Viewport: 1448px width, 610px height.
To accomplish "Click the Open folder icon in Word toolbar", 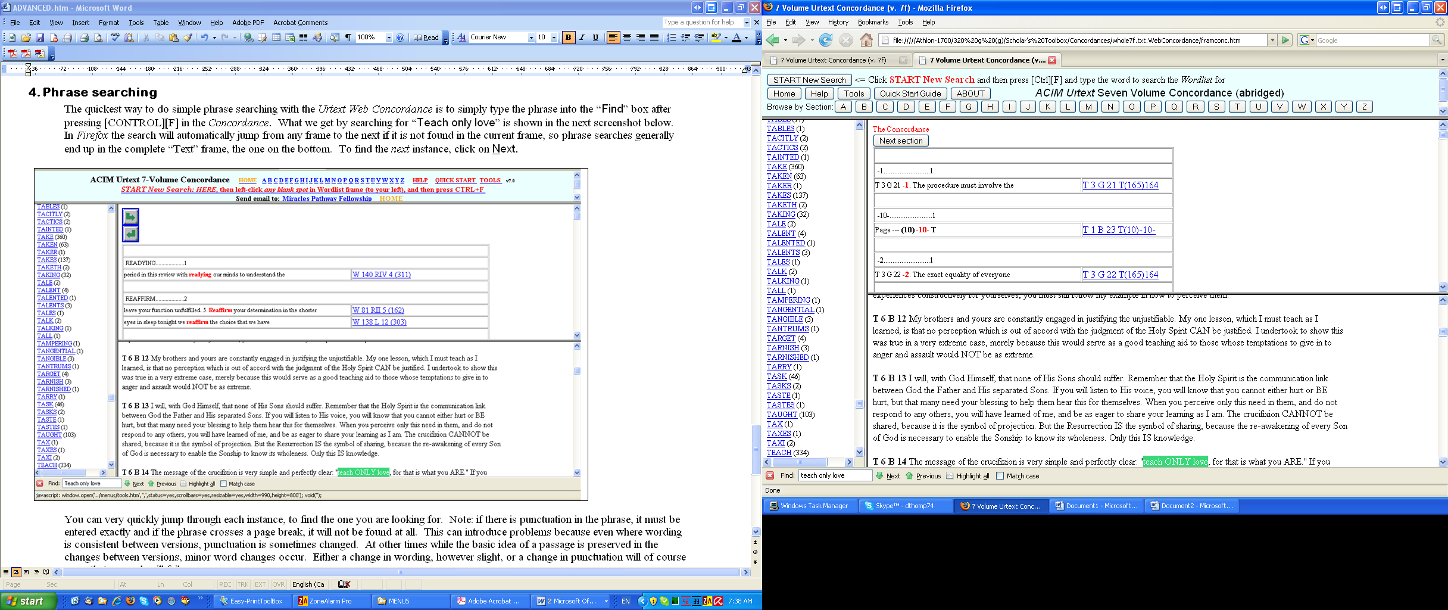I will [x=26, y=38].
